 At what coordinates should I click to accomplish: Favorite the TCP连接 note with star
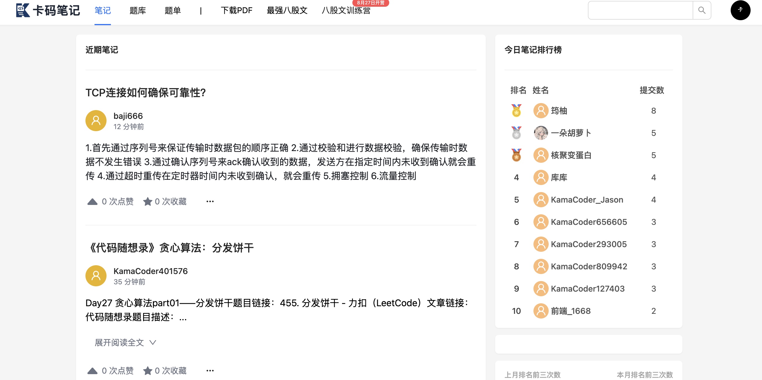coord(147,201)
